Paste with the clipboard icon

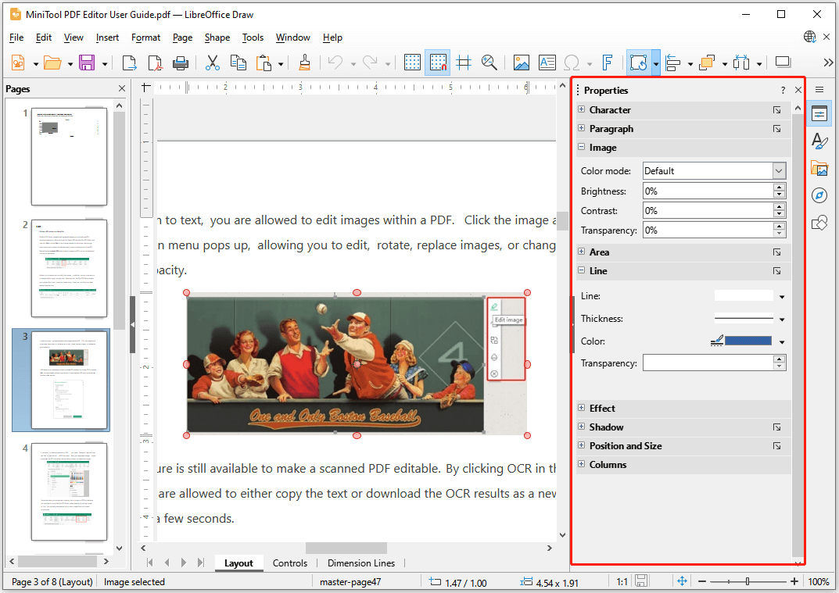[x=264, y=63]
